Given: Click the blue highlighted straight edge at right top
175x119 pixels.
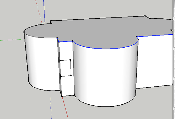Looking at the screenshot, I should 155,36.
